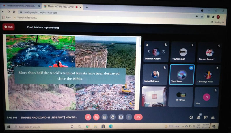
Task: Open new browser tab with plus
Action: 87,7
